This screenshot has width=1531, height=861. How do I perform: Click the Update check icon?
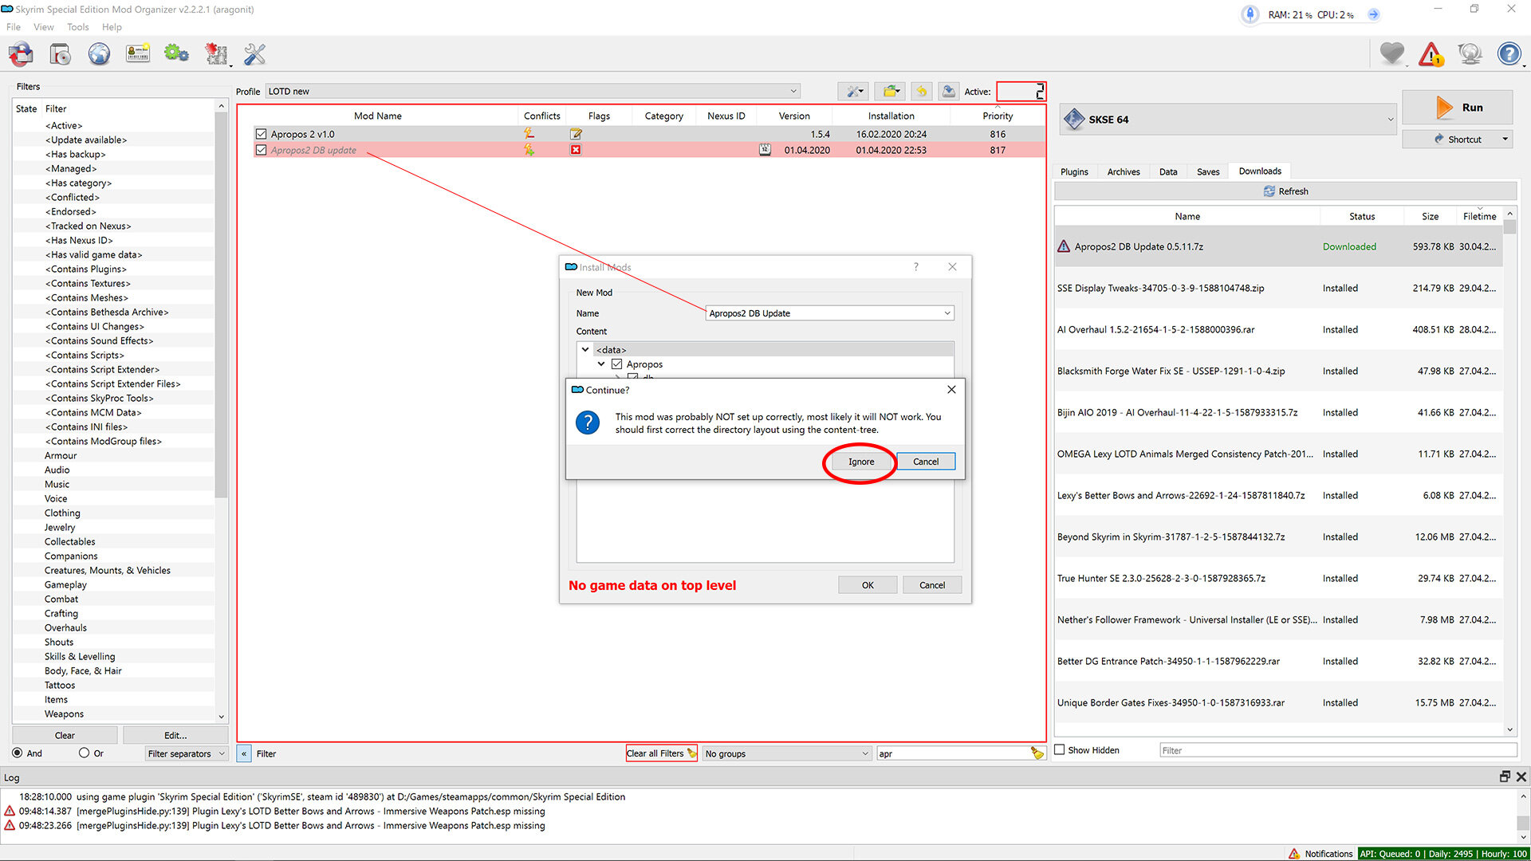pos(1470,54)
